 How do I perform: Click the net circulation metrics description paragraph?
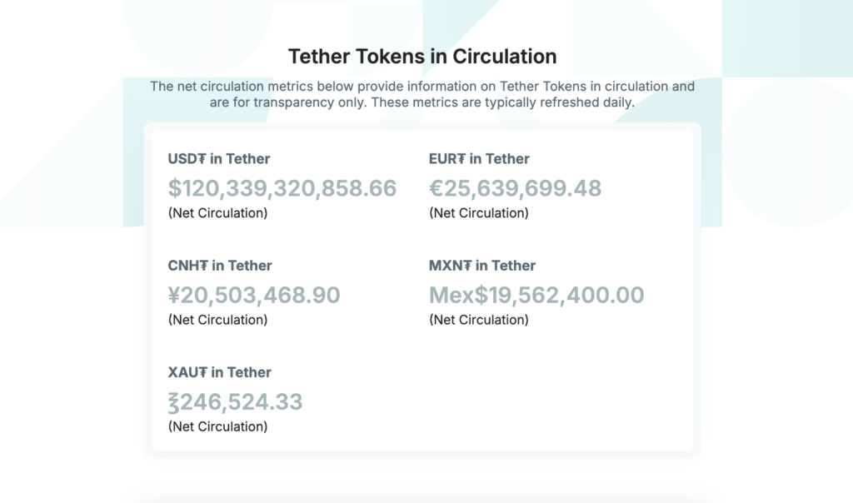pos(422,94)
